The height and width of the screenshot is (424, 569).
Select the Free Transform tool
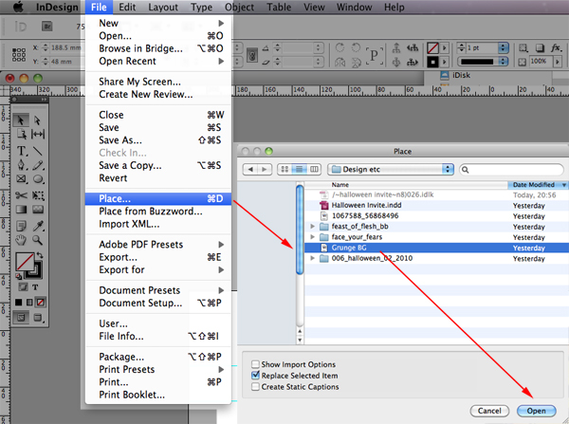click(38, 195)
